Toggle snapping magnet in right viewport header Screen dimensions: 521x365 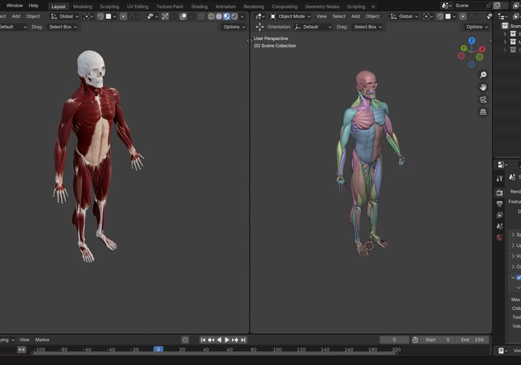(x=441, y=16)
